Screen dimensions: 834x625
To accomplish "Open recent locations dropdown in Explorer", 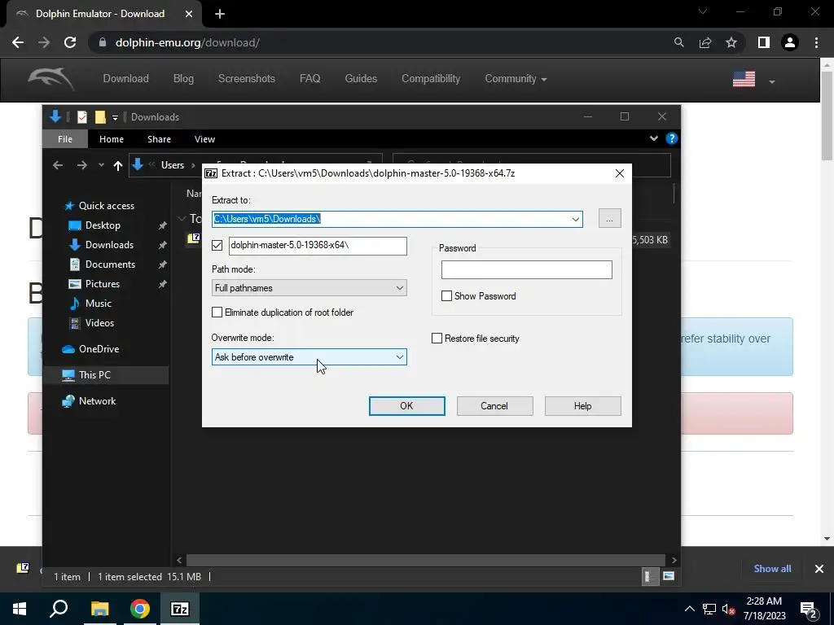I will [101, 166].
